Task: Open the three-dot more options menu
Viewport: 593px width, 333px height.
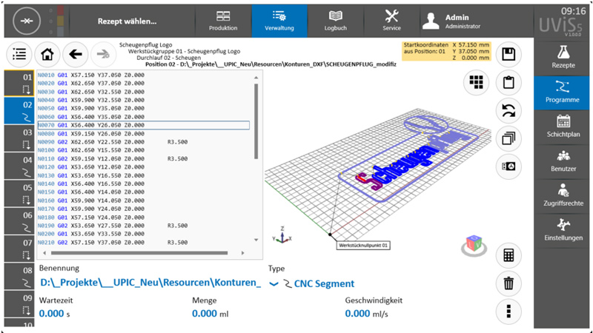Action: pyautogui.click(x=508, y=311)
